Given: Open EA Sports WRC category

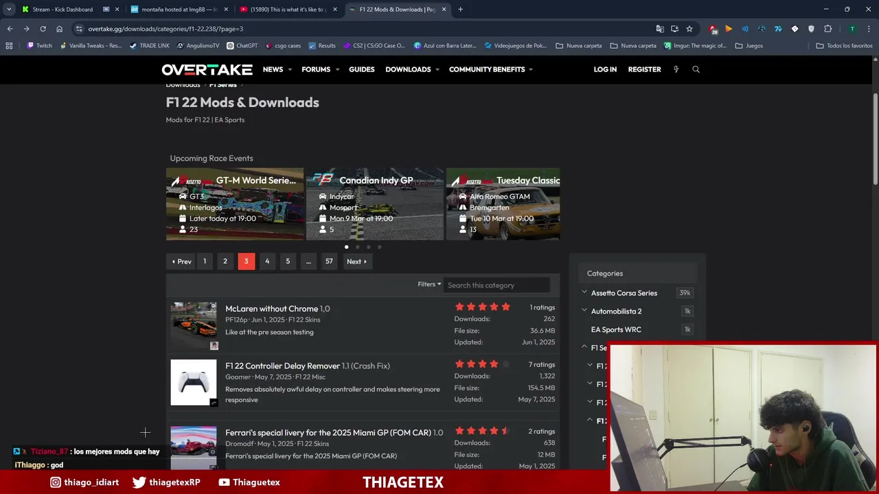Looking at the screenshot, I should point(616,329).
